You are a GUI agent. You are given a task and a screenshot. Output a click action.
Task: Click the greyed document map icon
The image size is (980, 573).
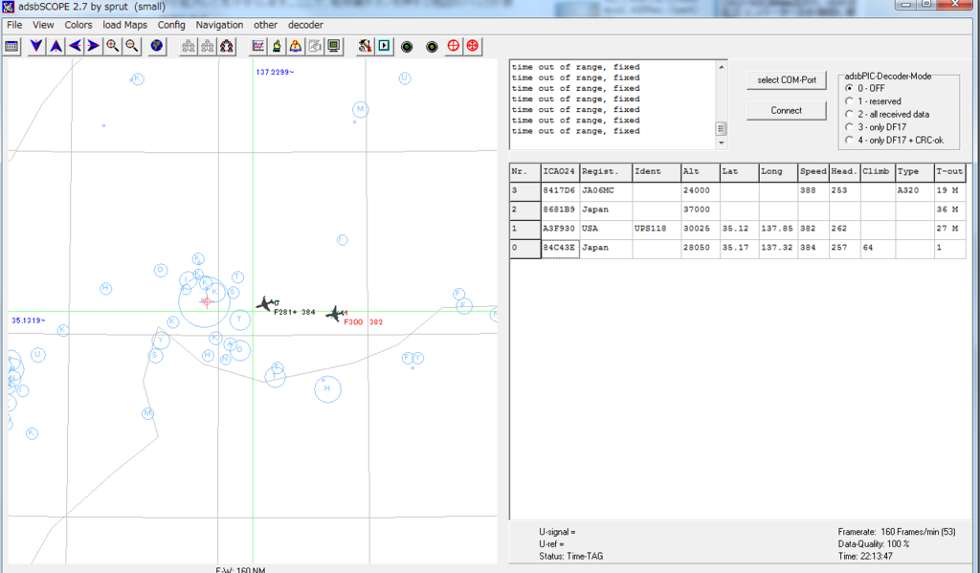(314, 46)
